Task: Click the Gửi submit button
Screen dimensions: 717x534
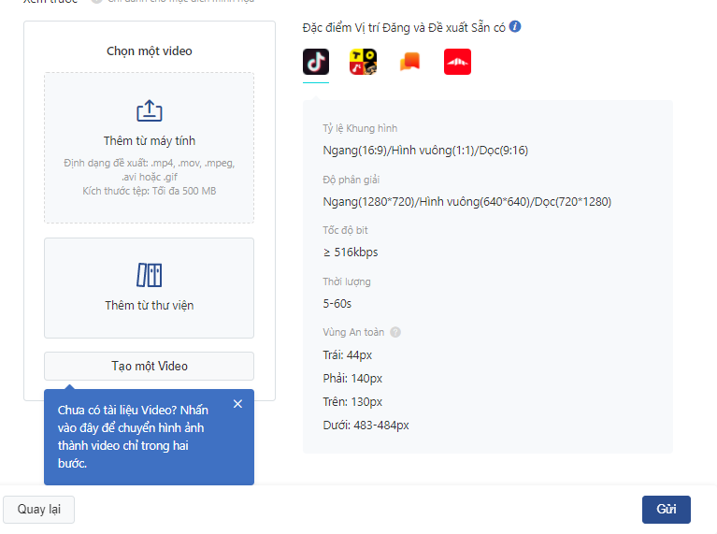Action: 667,510
